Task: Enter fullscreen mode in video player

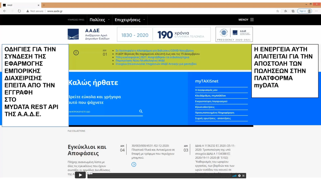Action: click(243, 176)
